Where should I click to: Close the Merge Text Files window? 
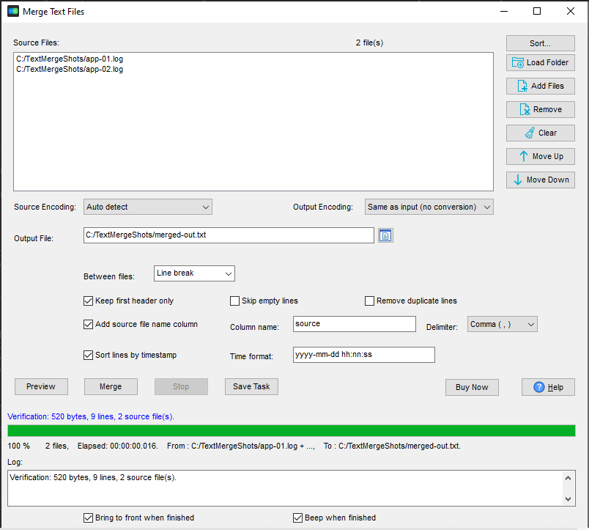570,11
